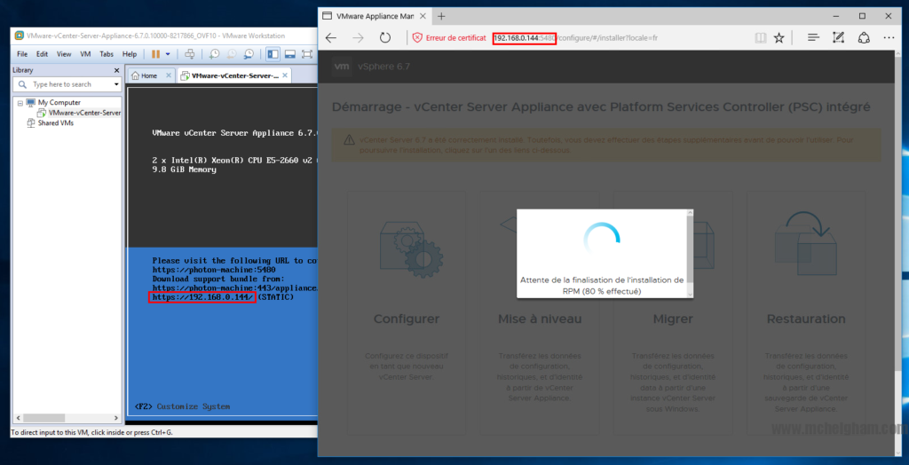
Task: Click the yellow warning triangle icon
Action: point(349,140)
